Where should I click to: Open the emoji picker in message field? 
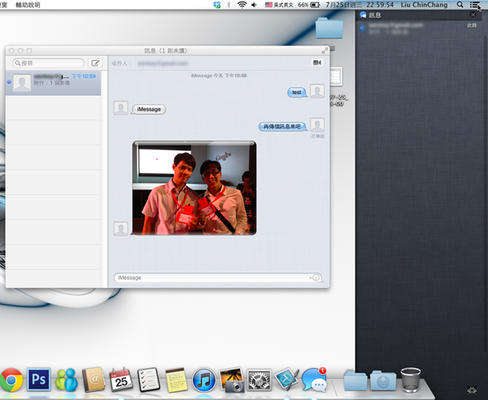[316, 277]
